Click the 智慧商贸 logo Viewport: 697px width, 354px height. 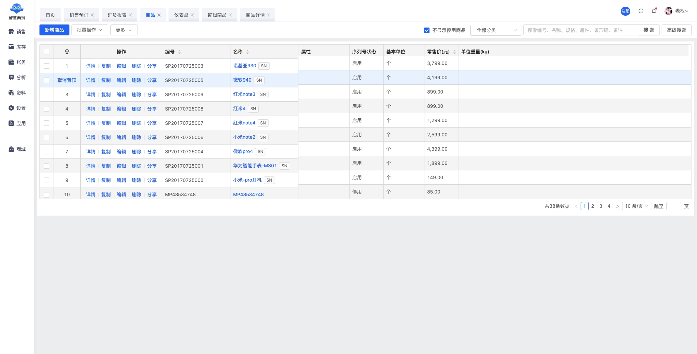tap(17, 12)
